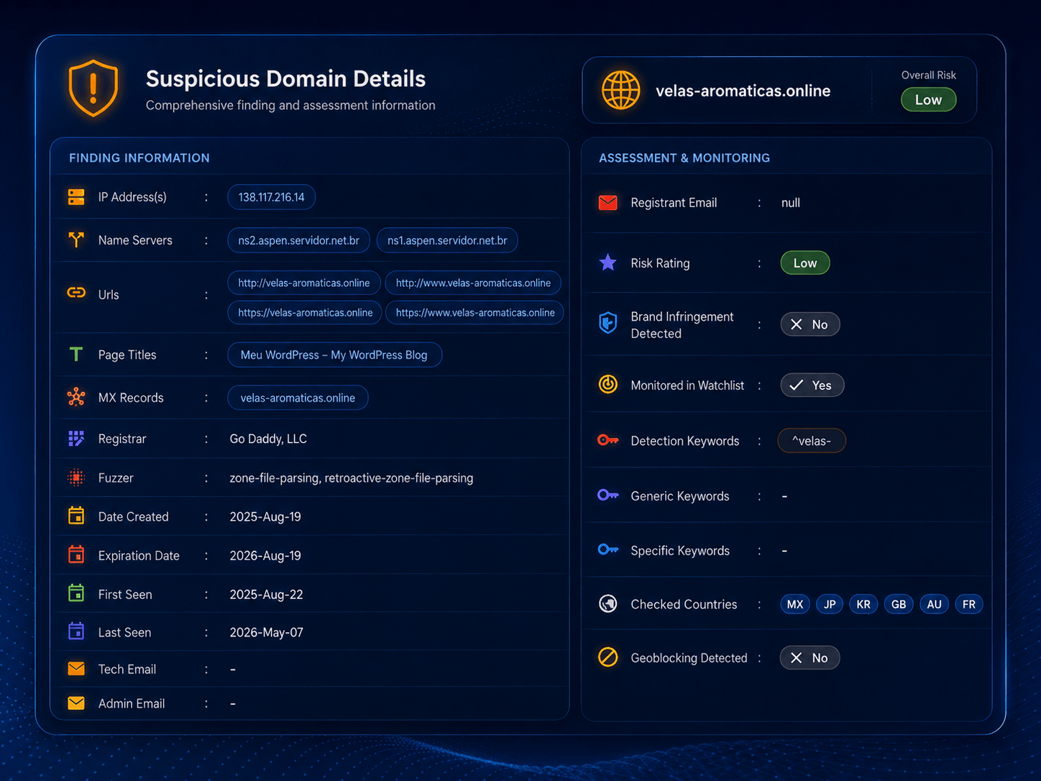Image resolution: width=1041 pixels, height=781 pixels.
Task: Click the Detection Keywords red key icon
Action: (608, 440)
